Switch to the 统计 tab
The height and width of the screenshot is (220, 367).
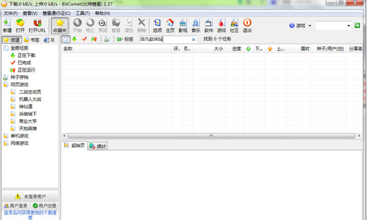[x=98, y=146]
